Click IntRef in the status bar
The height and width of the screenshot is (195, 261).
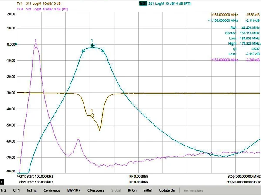(147, 190)
